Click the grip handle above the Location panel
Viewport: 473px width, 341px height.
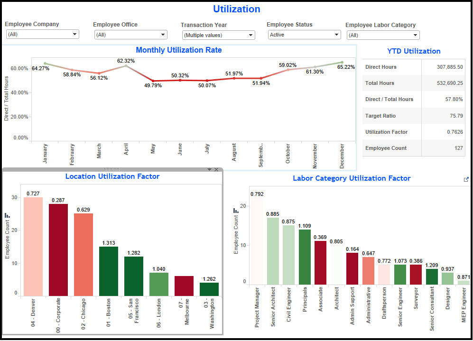[x=112, y=169]
